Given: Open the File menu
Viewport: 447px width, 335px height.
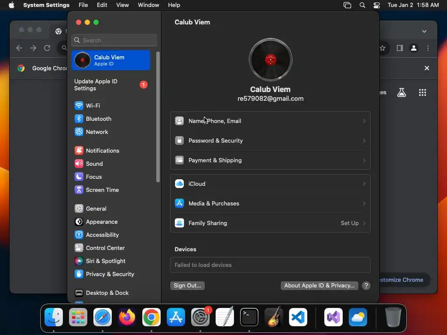Looking at the screenshot, I should 83,5.
